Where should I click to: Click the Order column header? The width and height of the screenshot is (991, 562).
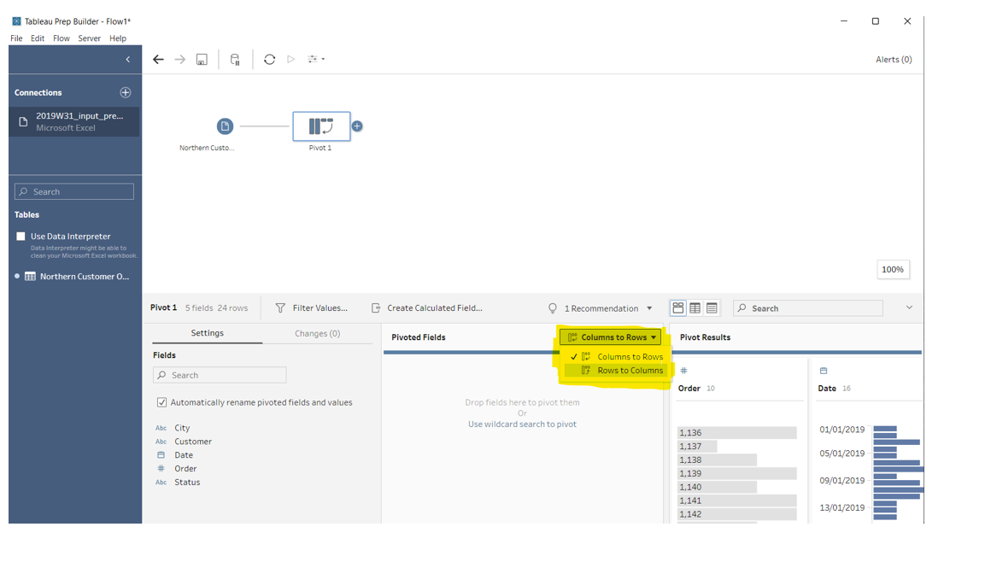689,388
